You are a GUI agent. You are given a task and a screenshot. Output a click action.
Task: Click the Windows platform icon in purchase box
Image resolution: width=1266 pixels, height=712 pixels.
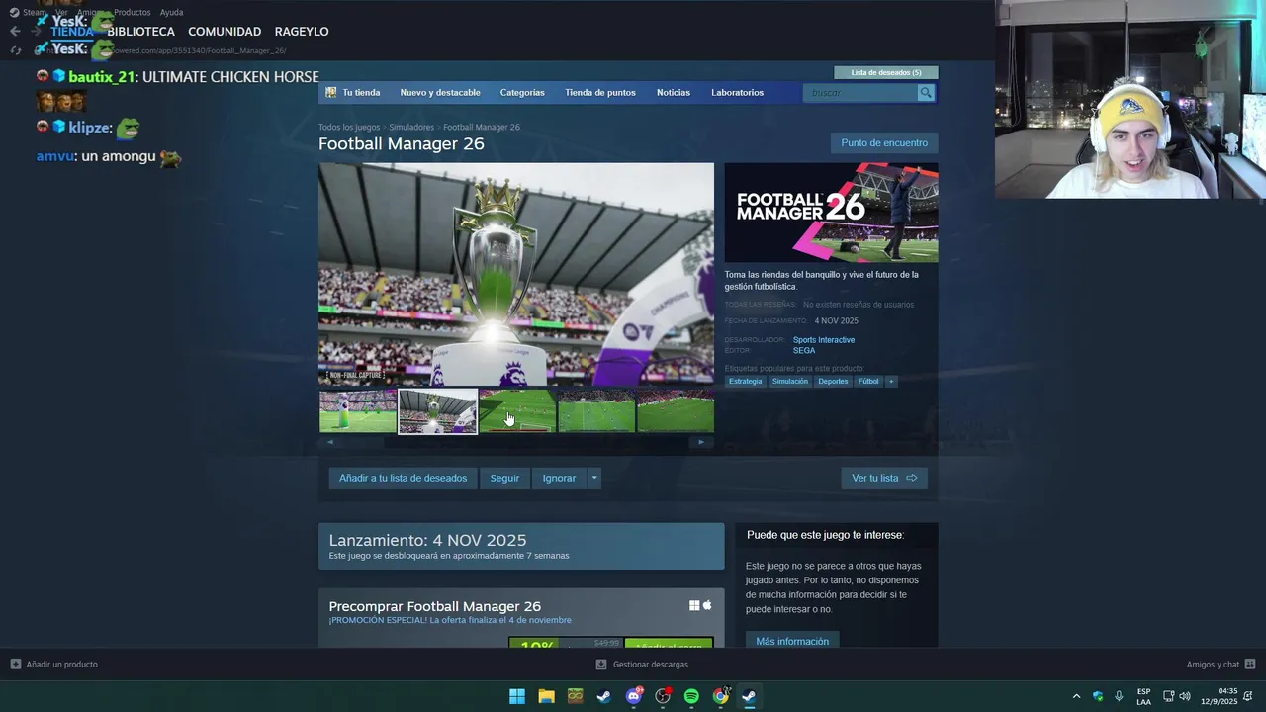pos(694,605)
